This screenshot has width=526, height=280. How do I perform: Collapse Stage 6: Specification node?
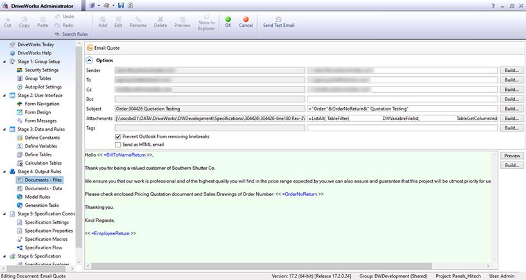point(4,256)
